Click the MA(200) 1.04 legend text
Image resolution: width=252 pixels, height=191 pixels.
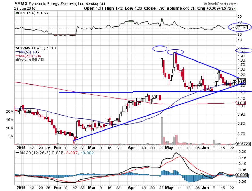coord(30,56)
